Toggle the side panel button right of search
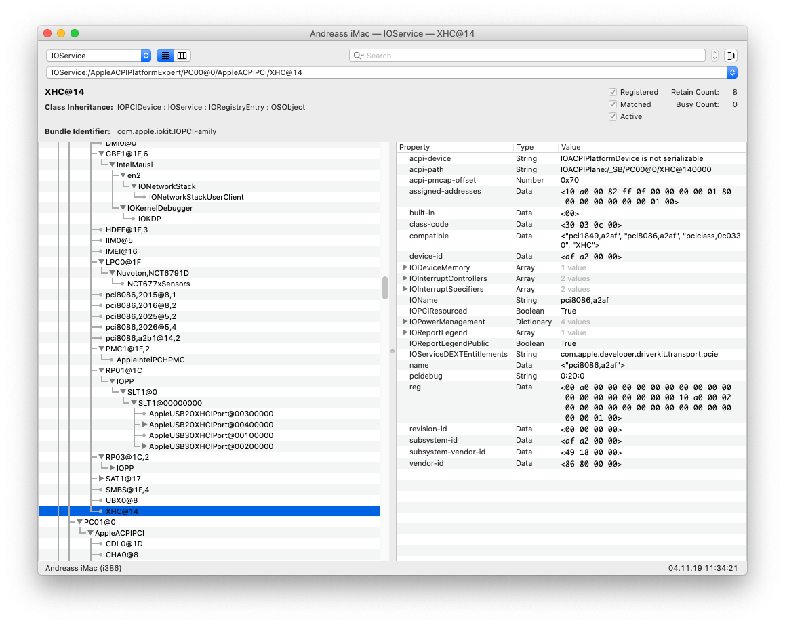Image resolution: width=785 pixels, height=625 pixels. 731,56
